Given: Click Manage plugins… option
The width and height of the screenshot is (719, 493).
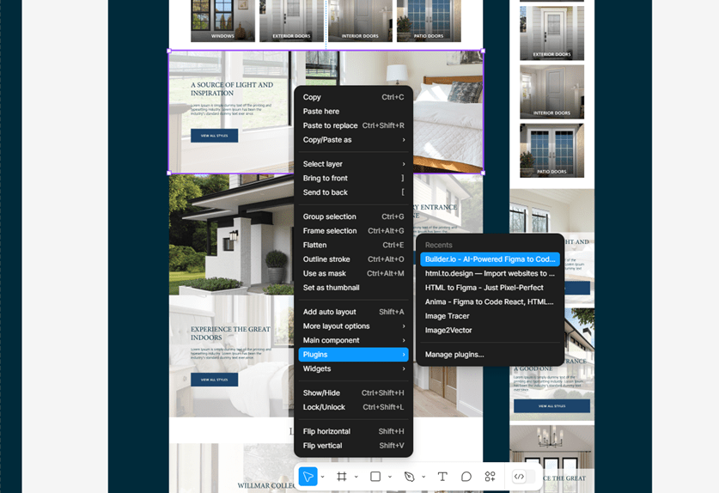Looking at the screenshot, I should point(454,354).
